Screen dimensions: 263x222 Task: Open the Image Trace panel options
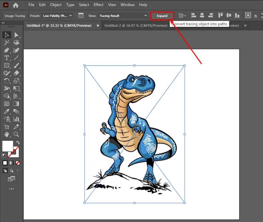point(82,15)
